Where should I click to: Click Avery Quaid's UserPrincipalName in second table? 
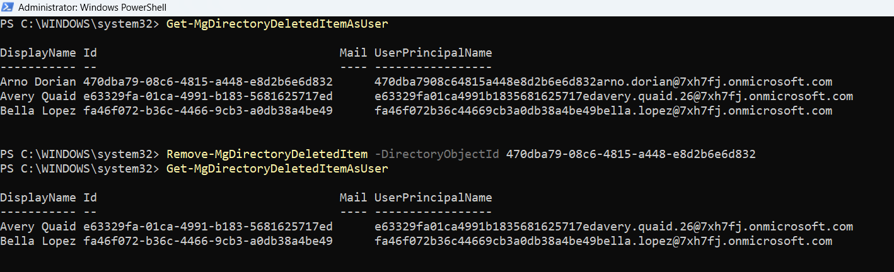(x=613, y=227)
